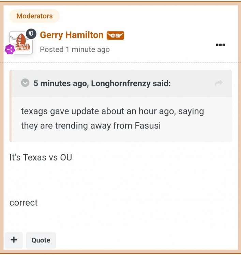Click the "It's Texas vs OU" line
This screenshot has width=241, height=255.
[x=41, y=157]
